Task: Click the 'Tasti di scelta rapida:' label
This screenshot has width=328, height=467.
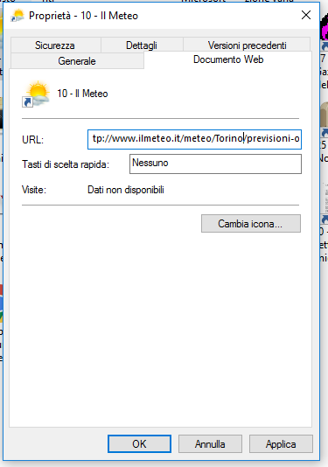Action: [x=66, y=164]
